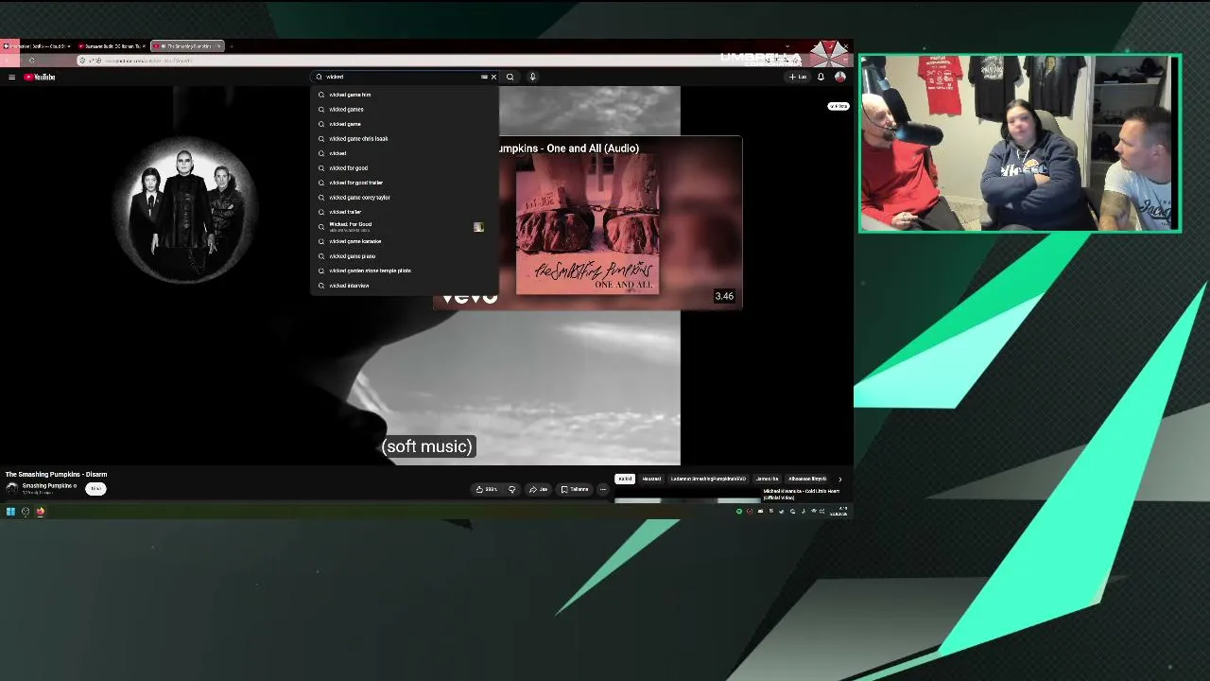The width and height of the screenshot is (1210, 681).
Task: Clear the search box with the X
Action: [493, 77]
